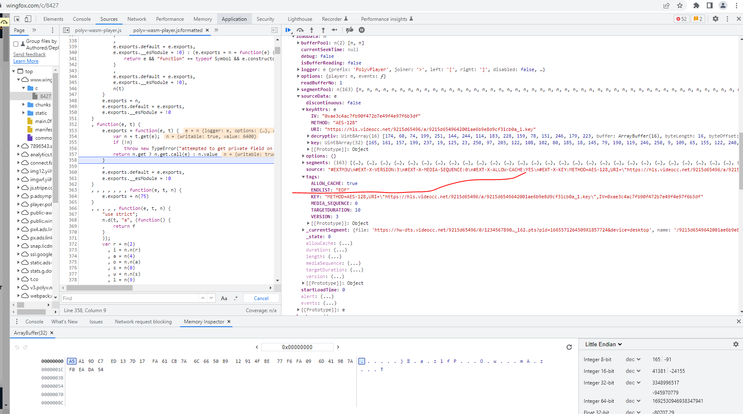Click the Step over next function icon

(x=300, y=30)
